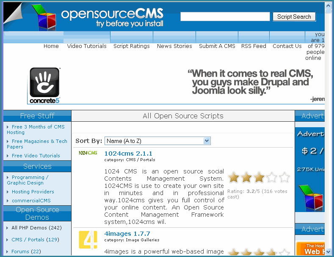
Task: Open the 4images yellow logo thumbnail
Action: (88, 240)
